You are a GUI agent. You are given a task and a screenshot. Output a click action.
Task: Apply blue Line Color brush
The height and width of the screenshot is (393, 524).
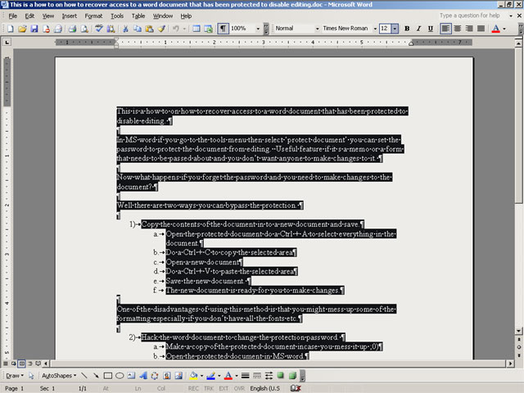tap(210, 376)
